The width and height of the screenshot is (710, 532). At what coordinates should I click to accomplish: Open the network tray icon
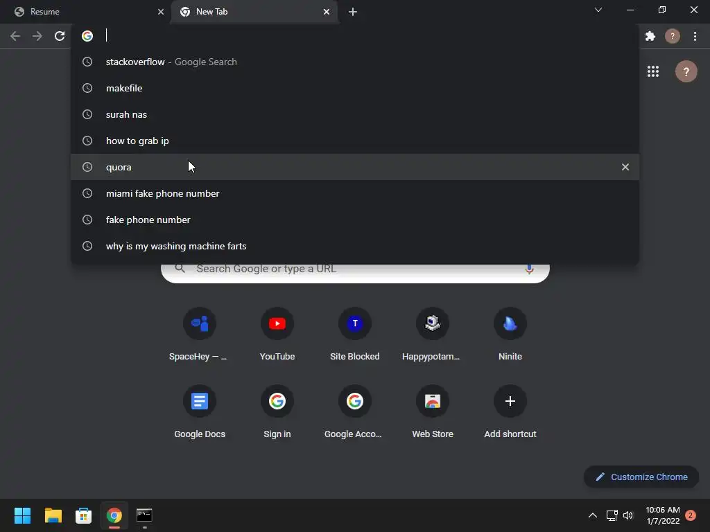612,515
